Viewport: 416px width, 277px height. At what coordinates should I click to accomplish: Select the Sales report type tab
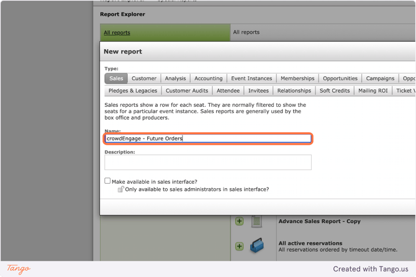click(x=116, y=78)
